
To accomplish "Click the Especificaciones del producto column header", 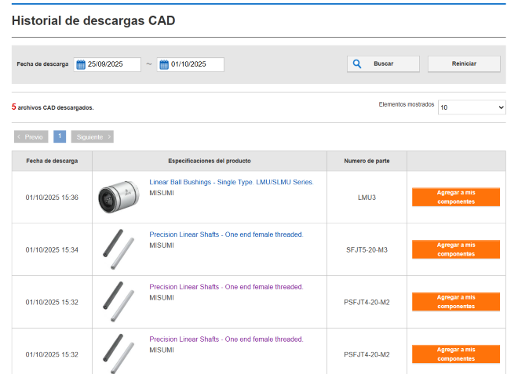I will (x=210, y=161).
